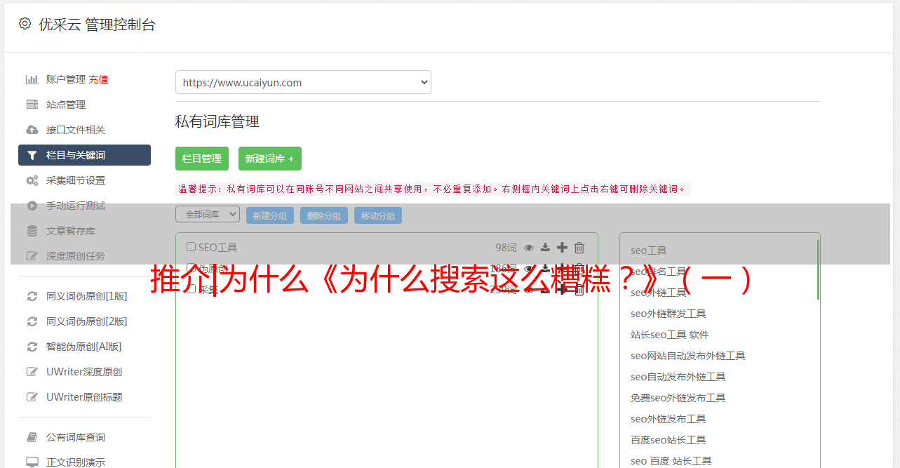Add keywords to SEO工具 with the plus icon
Image resolution: width=900 pixels, height=468 pixels.
[562, 248]
